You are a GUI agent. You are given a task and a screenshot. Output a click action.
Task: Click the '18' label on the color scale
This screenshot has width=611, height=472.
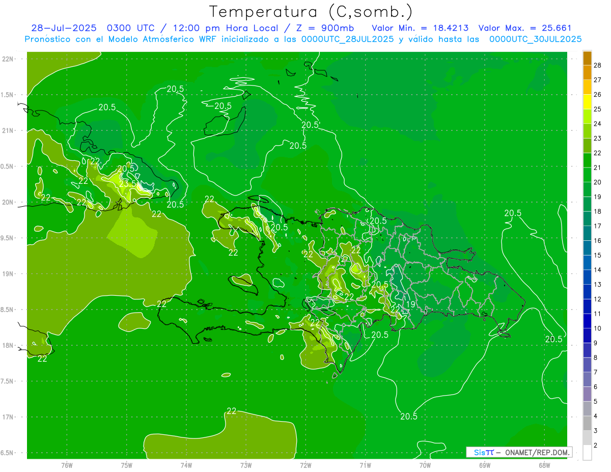(x=598, y=211)
